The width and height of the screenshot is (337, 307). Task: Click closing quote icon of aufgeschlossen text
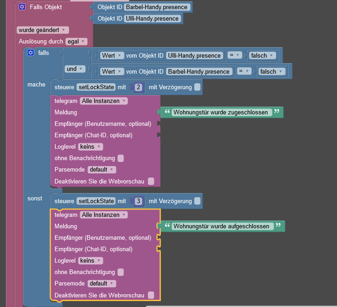[x=278, y=226]
